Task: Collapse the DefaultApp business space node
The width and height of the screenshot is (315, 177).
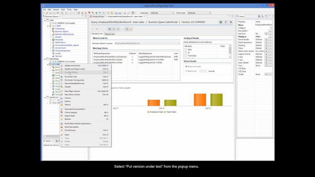Action: click(45, 59)
